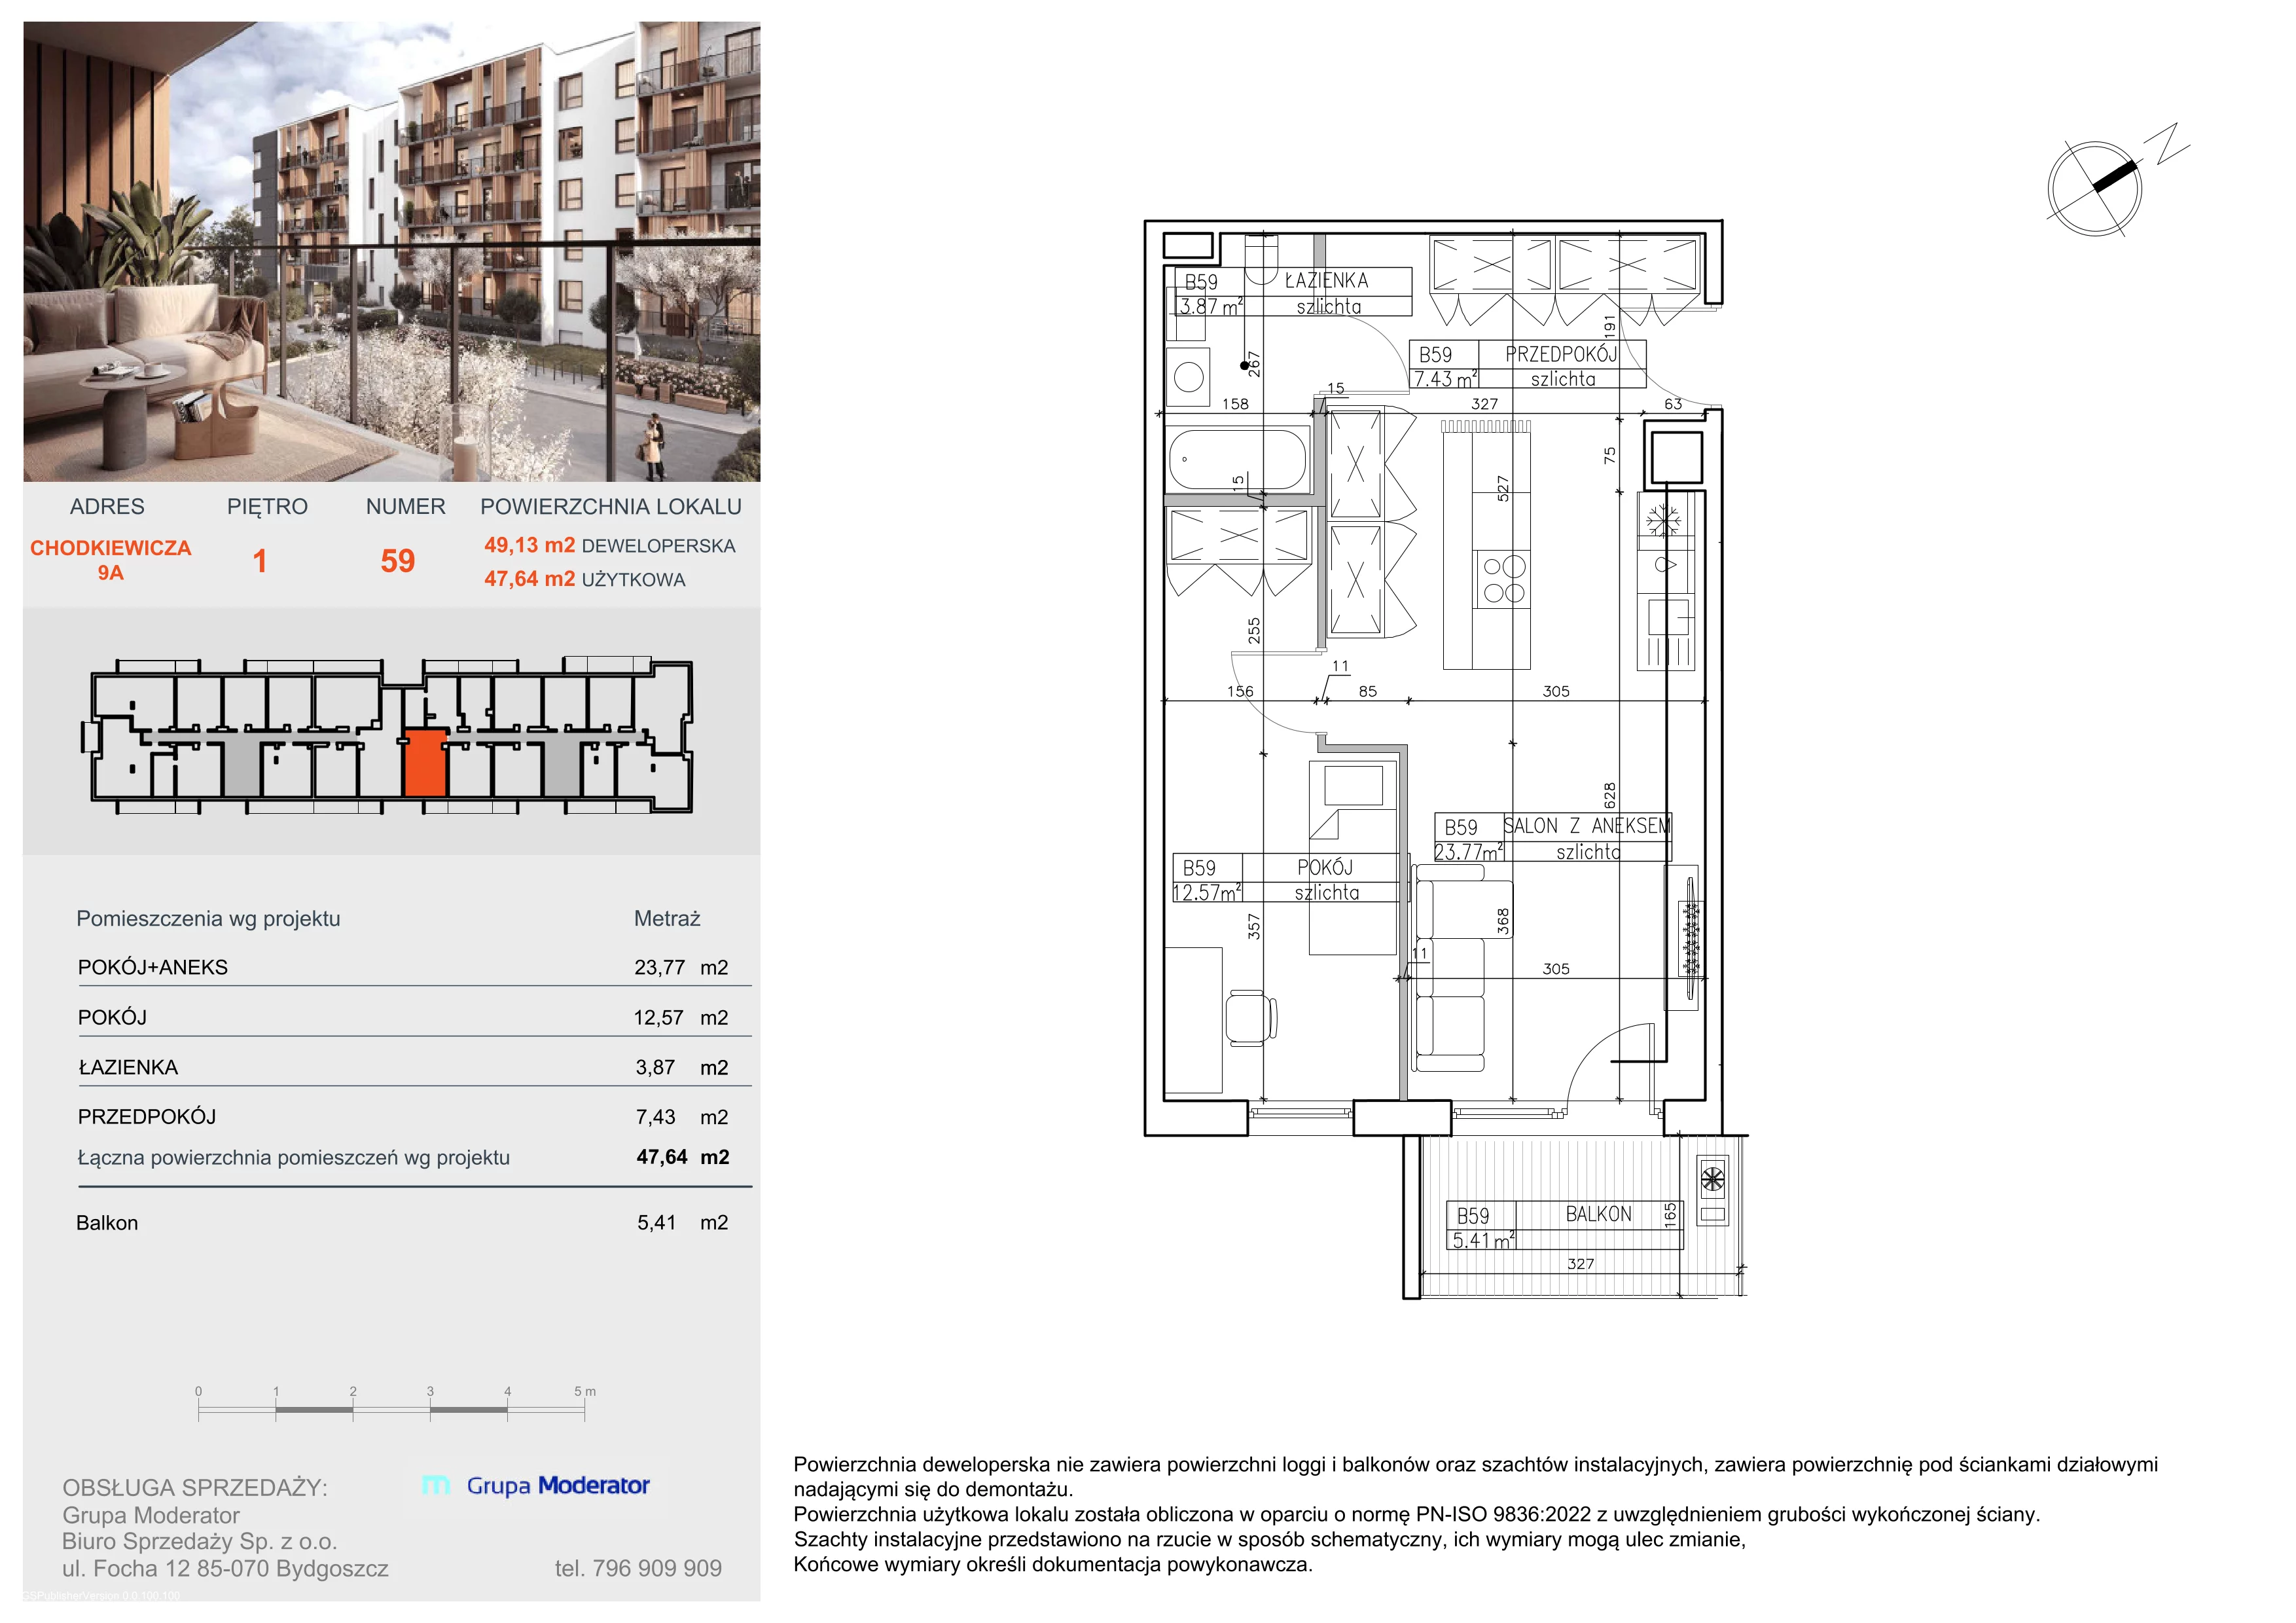Viewport: 2296px width, 1623px height.
Task: Click the desk chair symbol in the room
Action: click(1251, 1019)
